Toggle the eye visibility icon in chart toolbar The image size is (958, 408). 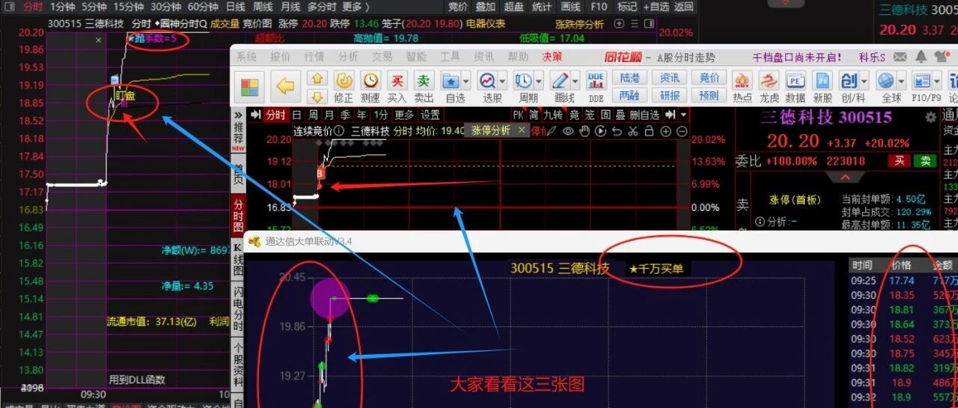coord(569,131)
